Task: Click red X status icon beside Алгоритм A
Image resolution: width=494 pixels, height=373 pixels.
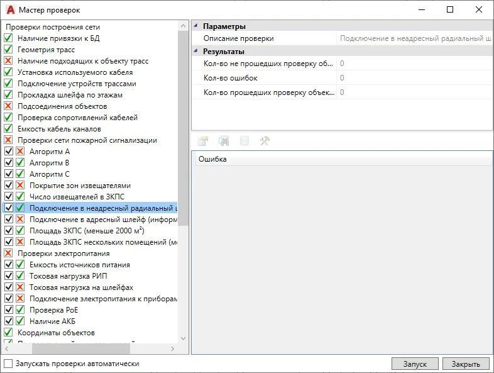Action: pyautogui.click(x=20, y=152)
